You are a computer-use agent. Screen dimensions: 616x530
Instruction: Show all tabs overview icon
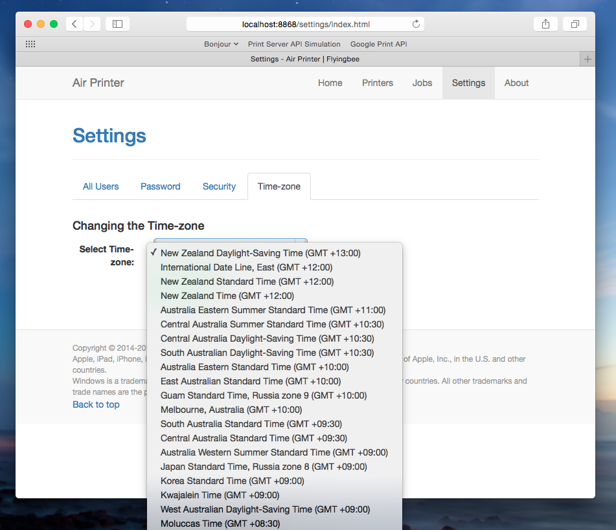point(575,24)
